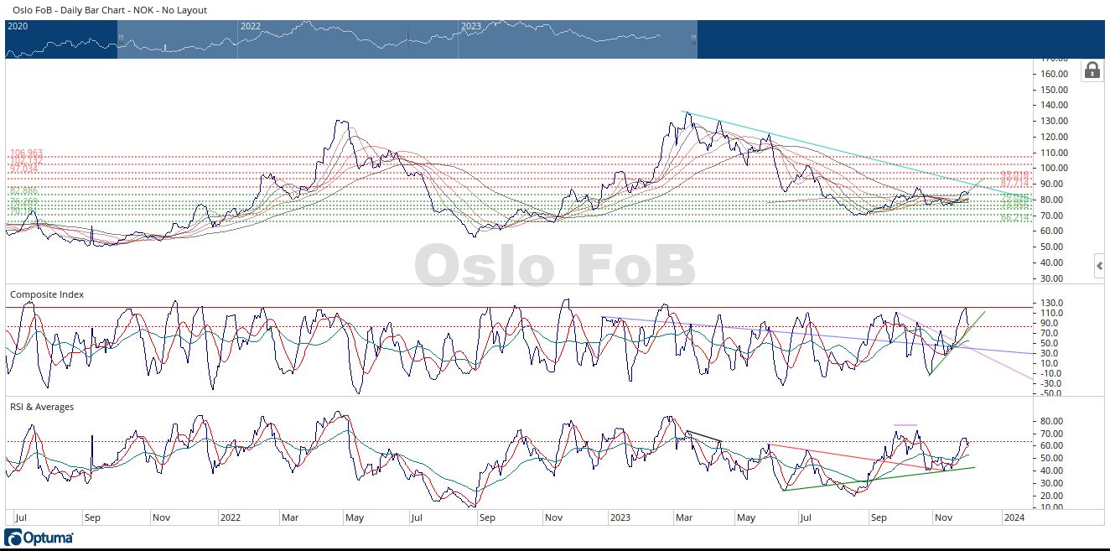1110x551 pixels.
Task: Expand the side panel arrow at right edge
Action: (x=1100, y=267)
